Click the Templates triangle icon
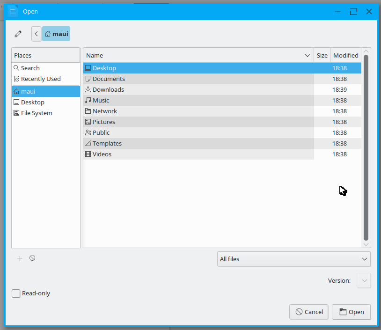Viewport: 381px width, 330px height. click(88, 143)
